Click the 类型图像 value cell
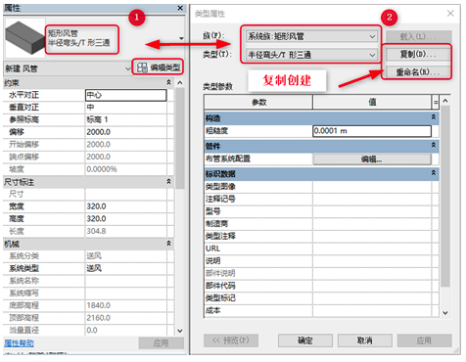Screen dimensions: 466x362 tap(372, 187)
